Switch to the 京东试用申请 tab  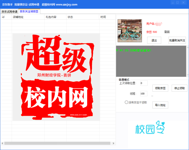pos(9,12)
